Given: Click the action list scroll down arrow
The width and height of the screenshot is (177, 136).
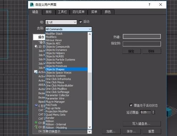Looking at the screenshot, I should coord(89,131).
